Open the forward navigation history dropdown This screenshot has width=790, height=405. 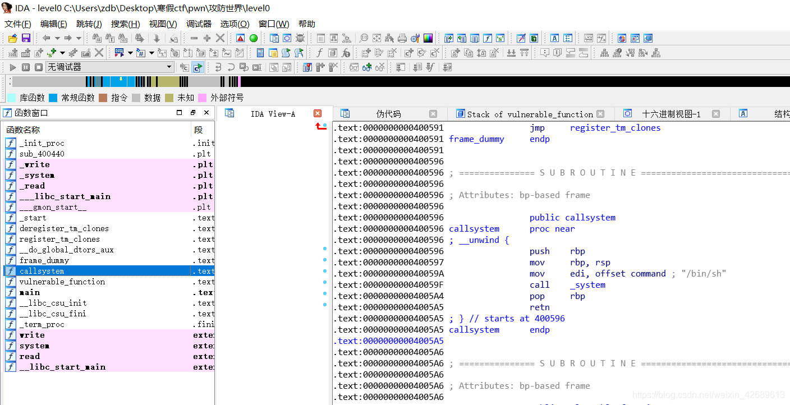coord(79,38)
